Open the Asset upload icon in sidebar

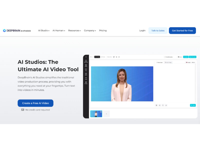coord(86,78)
